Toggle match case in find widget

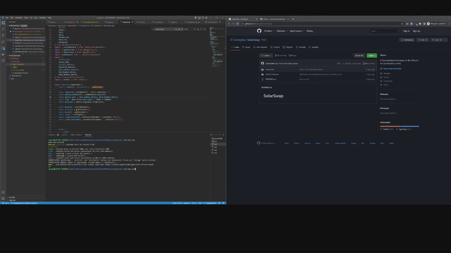(176, 29)
